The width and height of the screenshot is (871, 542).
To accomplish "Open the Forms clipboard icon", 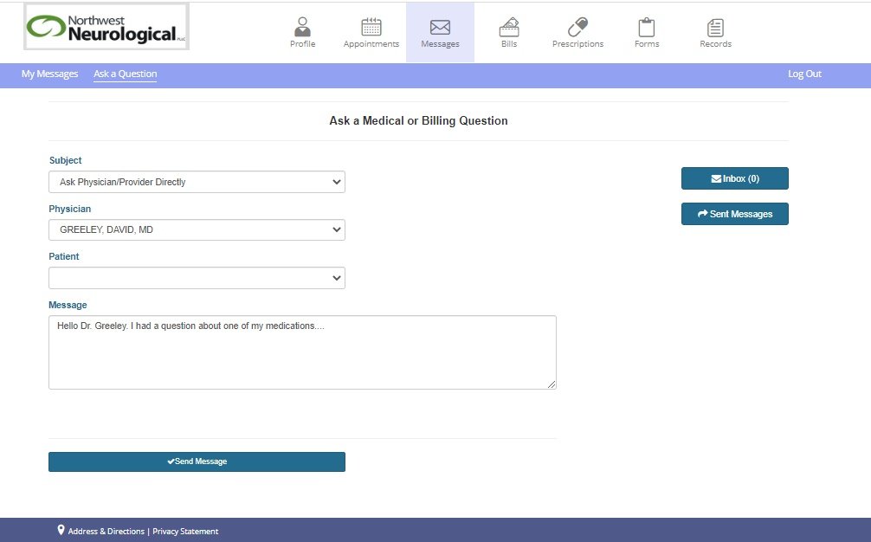I will click(x=646, y=27).
